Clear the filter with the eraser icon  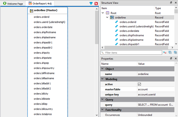coord(165,53)
